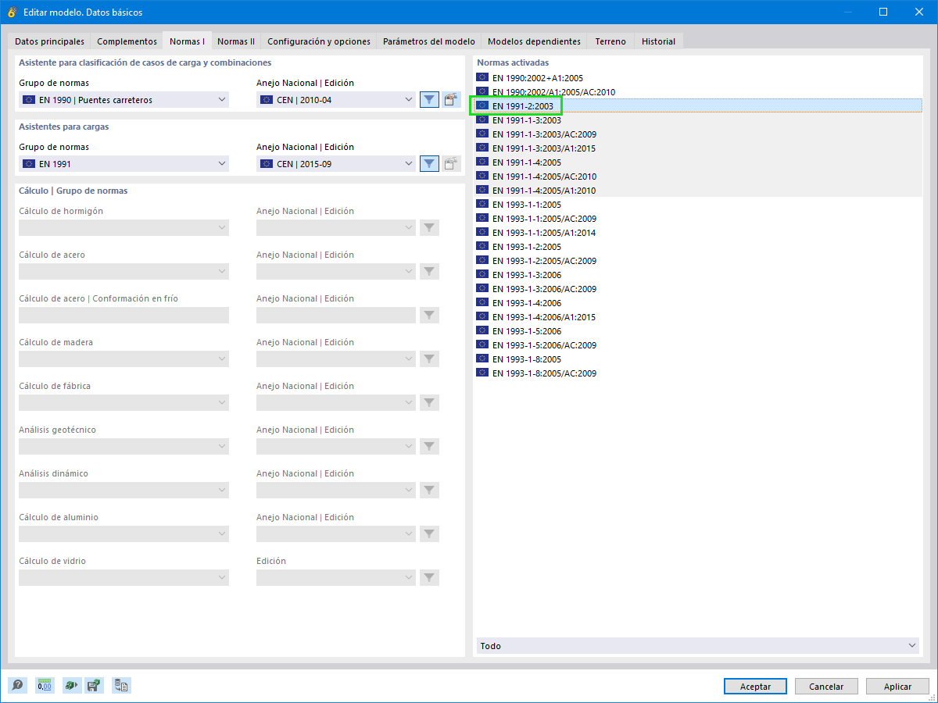Select EN 1991-1-3:2003 list entry
The image size is (938, 703).
(698, 120)
